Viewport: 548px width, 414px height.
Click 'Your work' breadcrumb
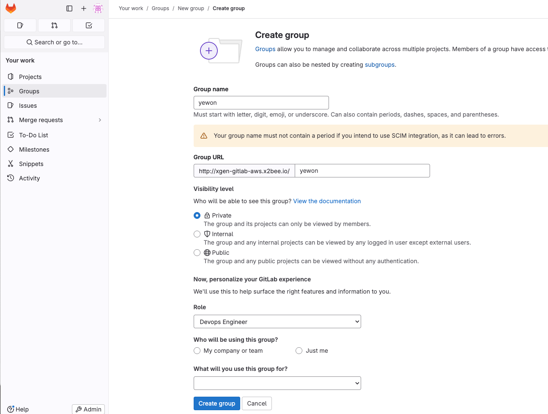pyautogui.click(x=131, y=8)
